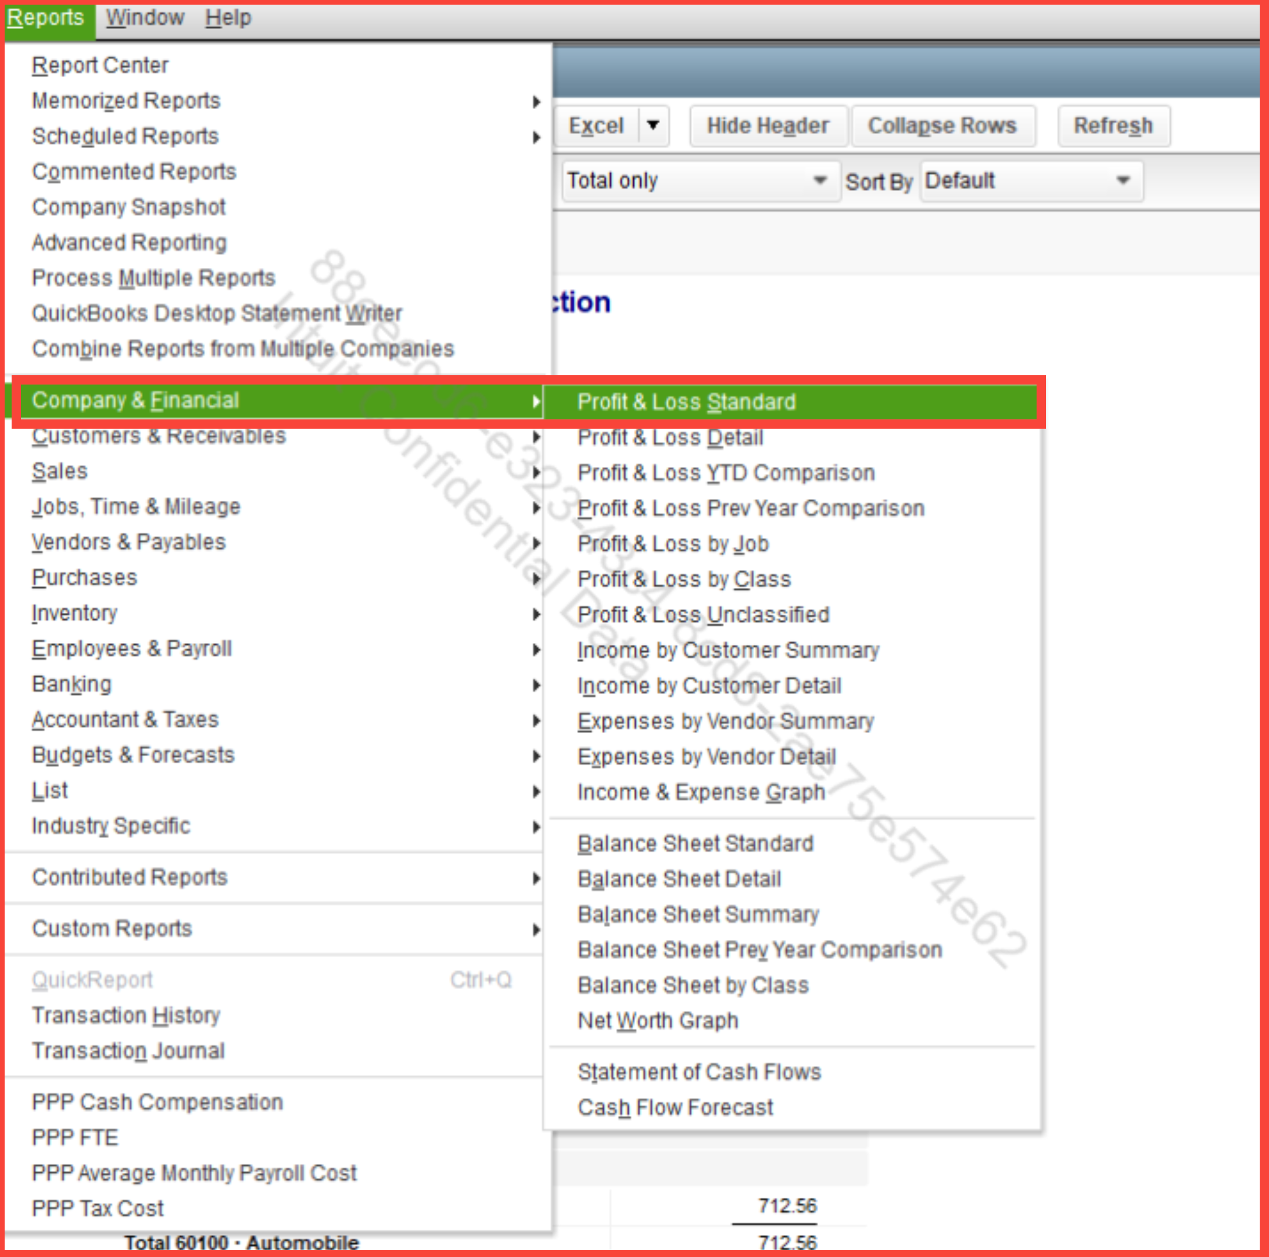The image size is (1269, 1257).
Task: Open Report Center
Action: 100,65
